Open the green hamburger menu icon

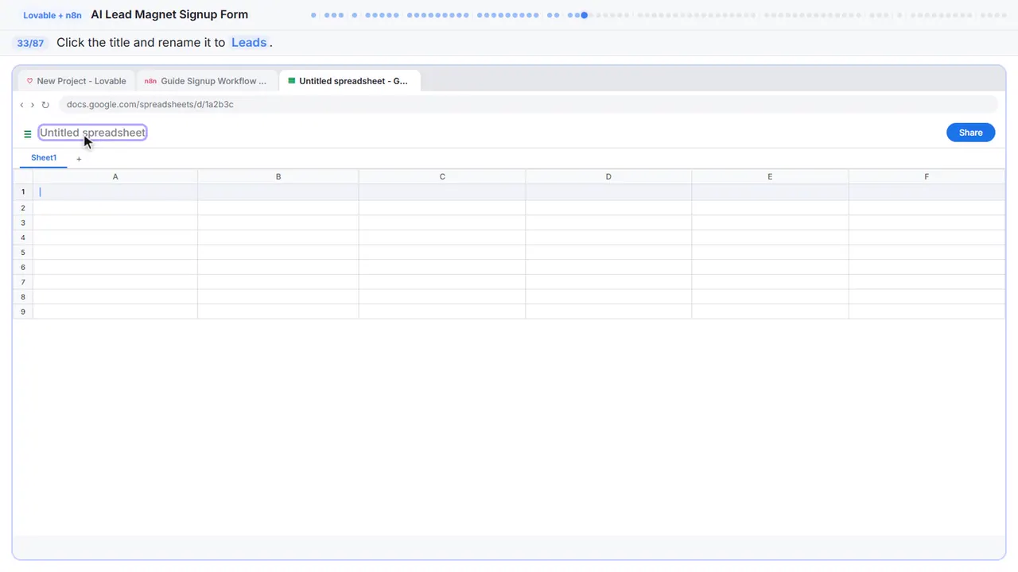coord(28,134)
